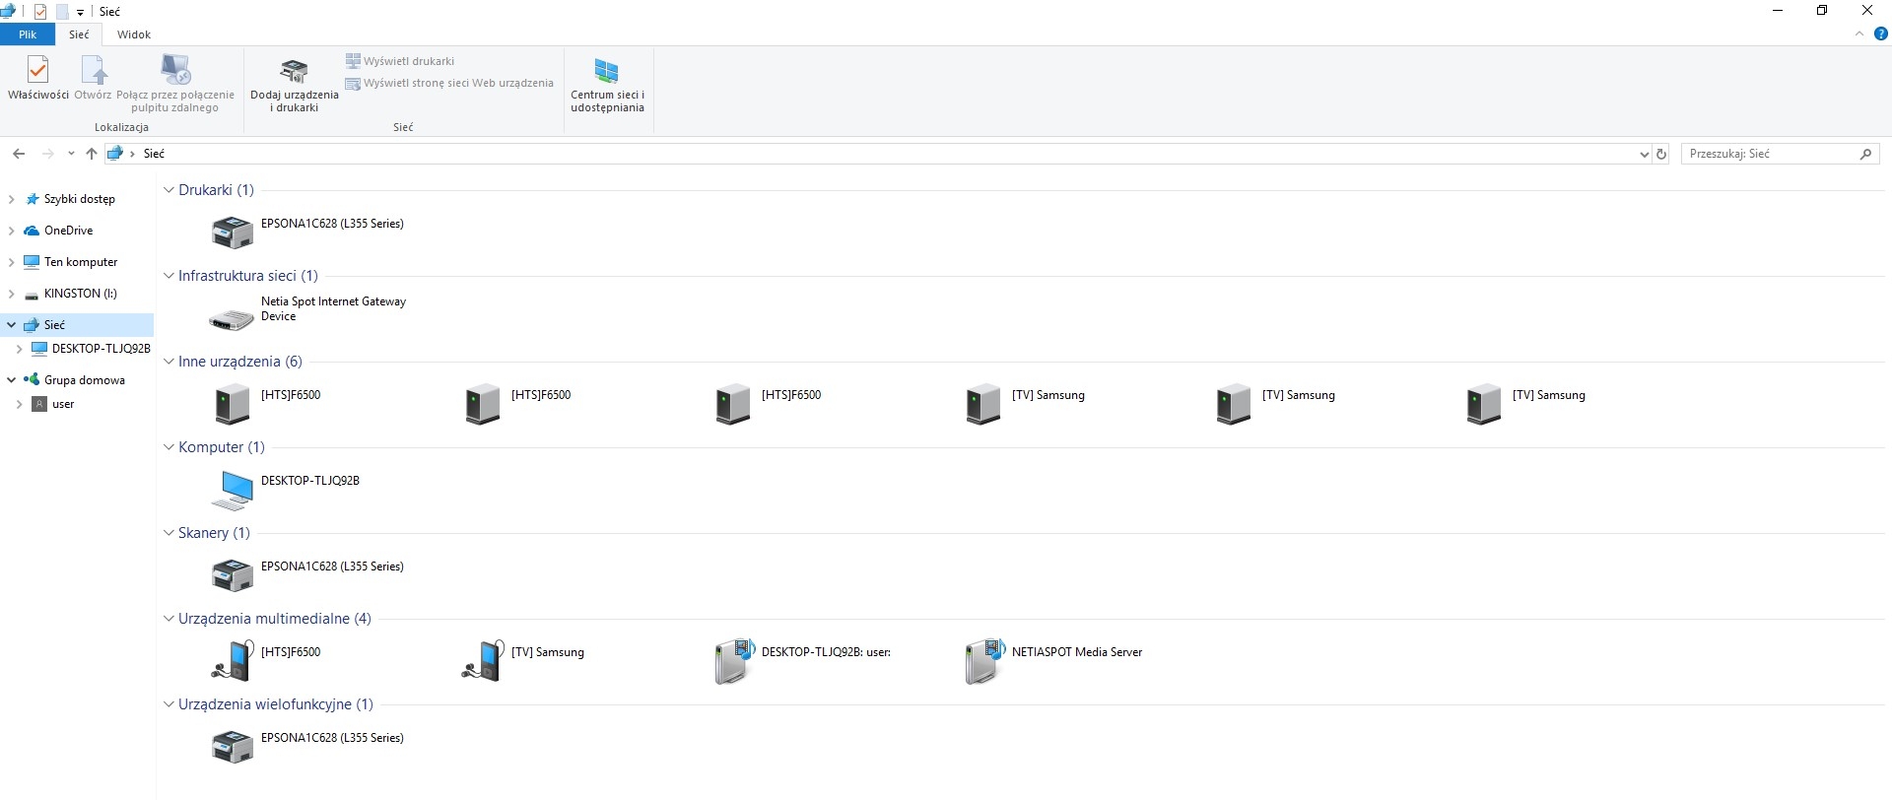The width and height of the screenshot is (1892, 800).
Task: Click the quick access properties checkmark icon
Action: 40,12
